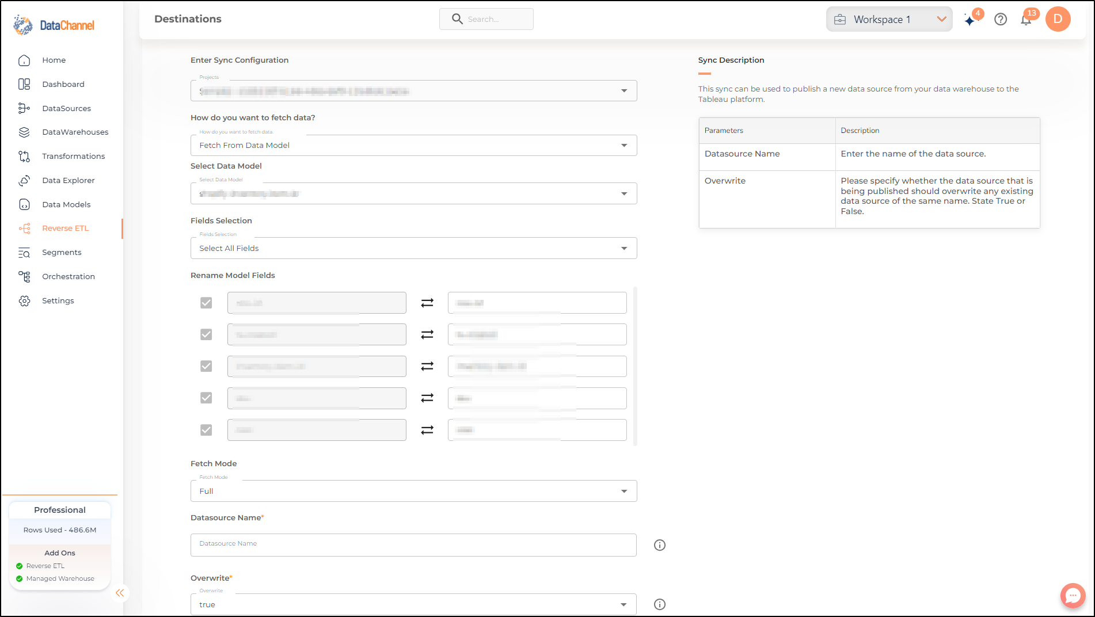1095x617 pixels.
Task: Go to Home in sidebar
Action: 54,60
